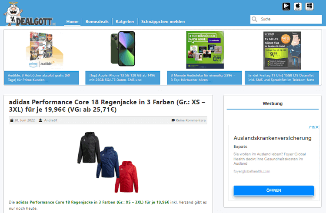Open the Apple App Store icon

pyautogui.click(x=298, y=6)
